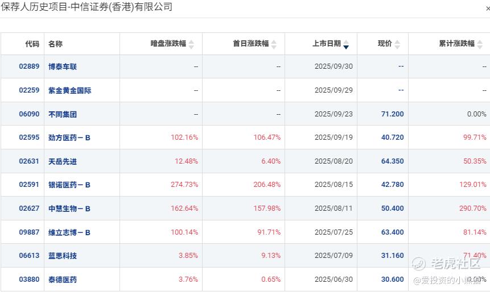Select the 9.13% first-day gain cell

271,256
